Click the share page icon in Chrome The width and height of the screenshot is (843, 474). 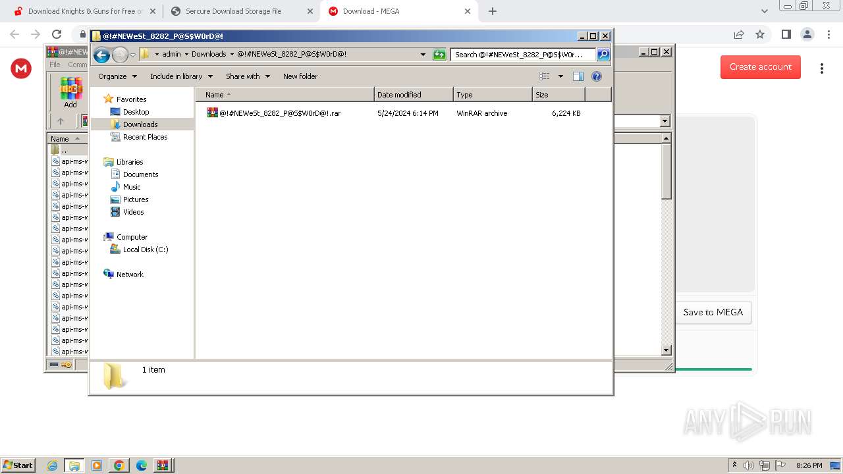[739, 35]
